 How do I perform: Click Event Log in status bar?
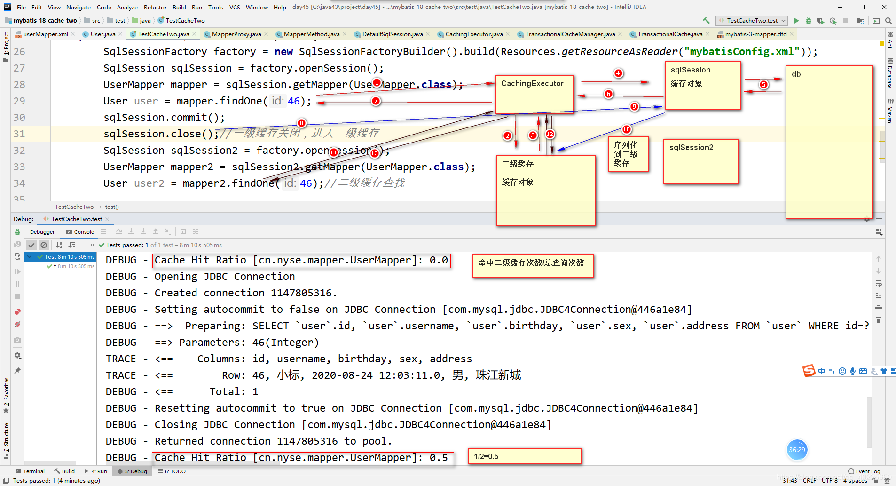[x=864, y=471]
